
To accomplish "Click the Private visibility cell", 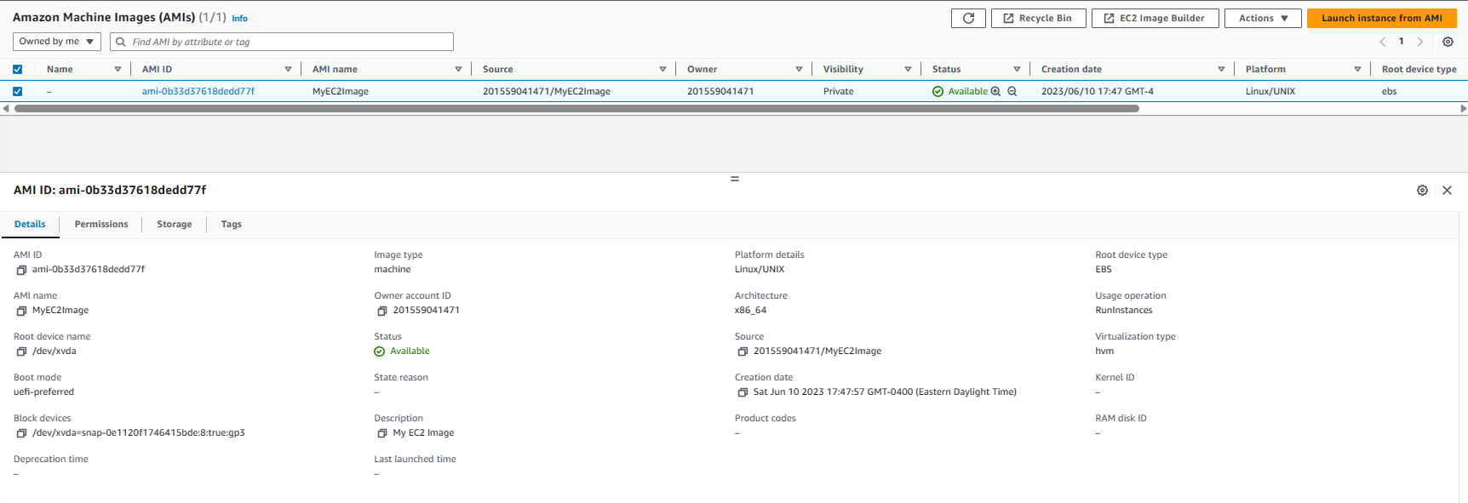I will tap(838, 91).
